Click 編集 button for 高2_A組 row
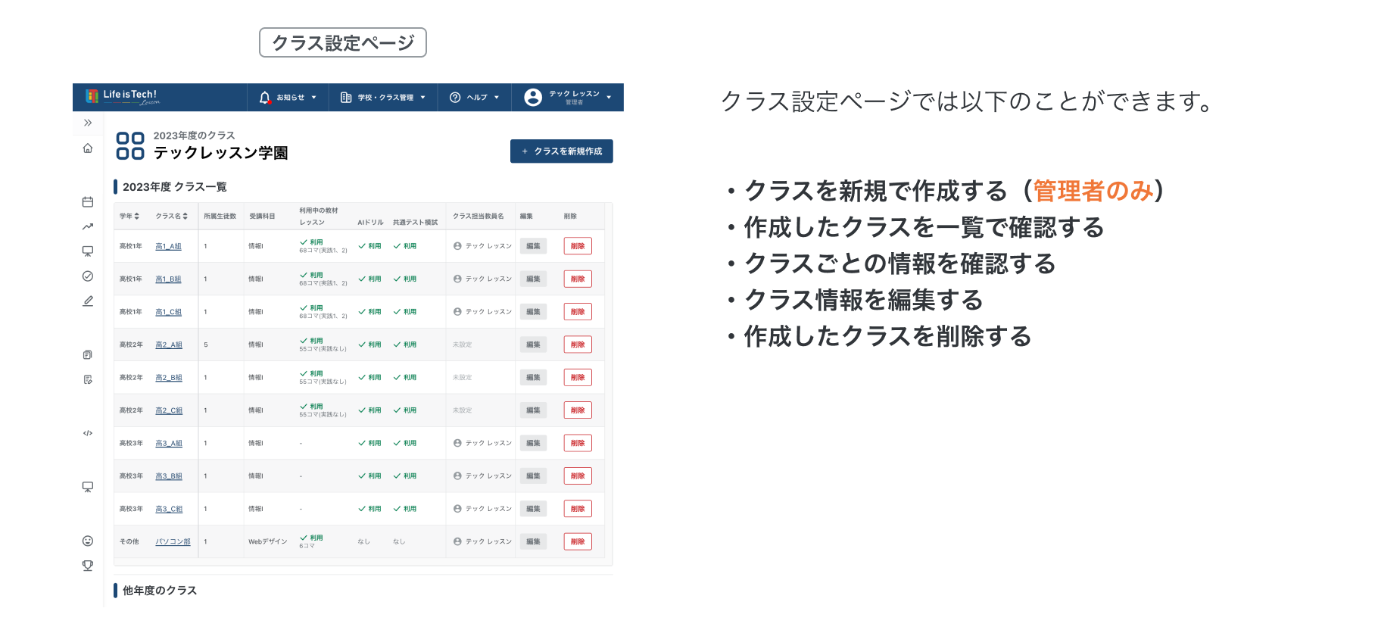Screen dimensions: 1378x633 tap(533, 345)
